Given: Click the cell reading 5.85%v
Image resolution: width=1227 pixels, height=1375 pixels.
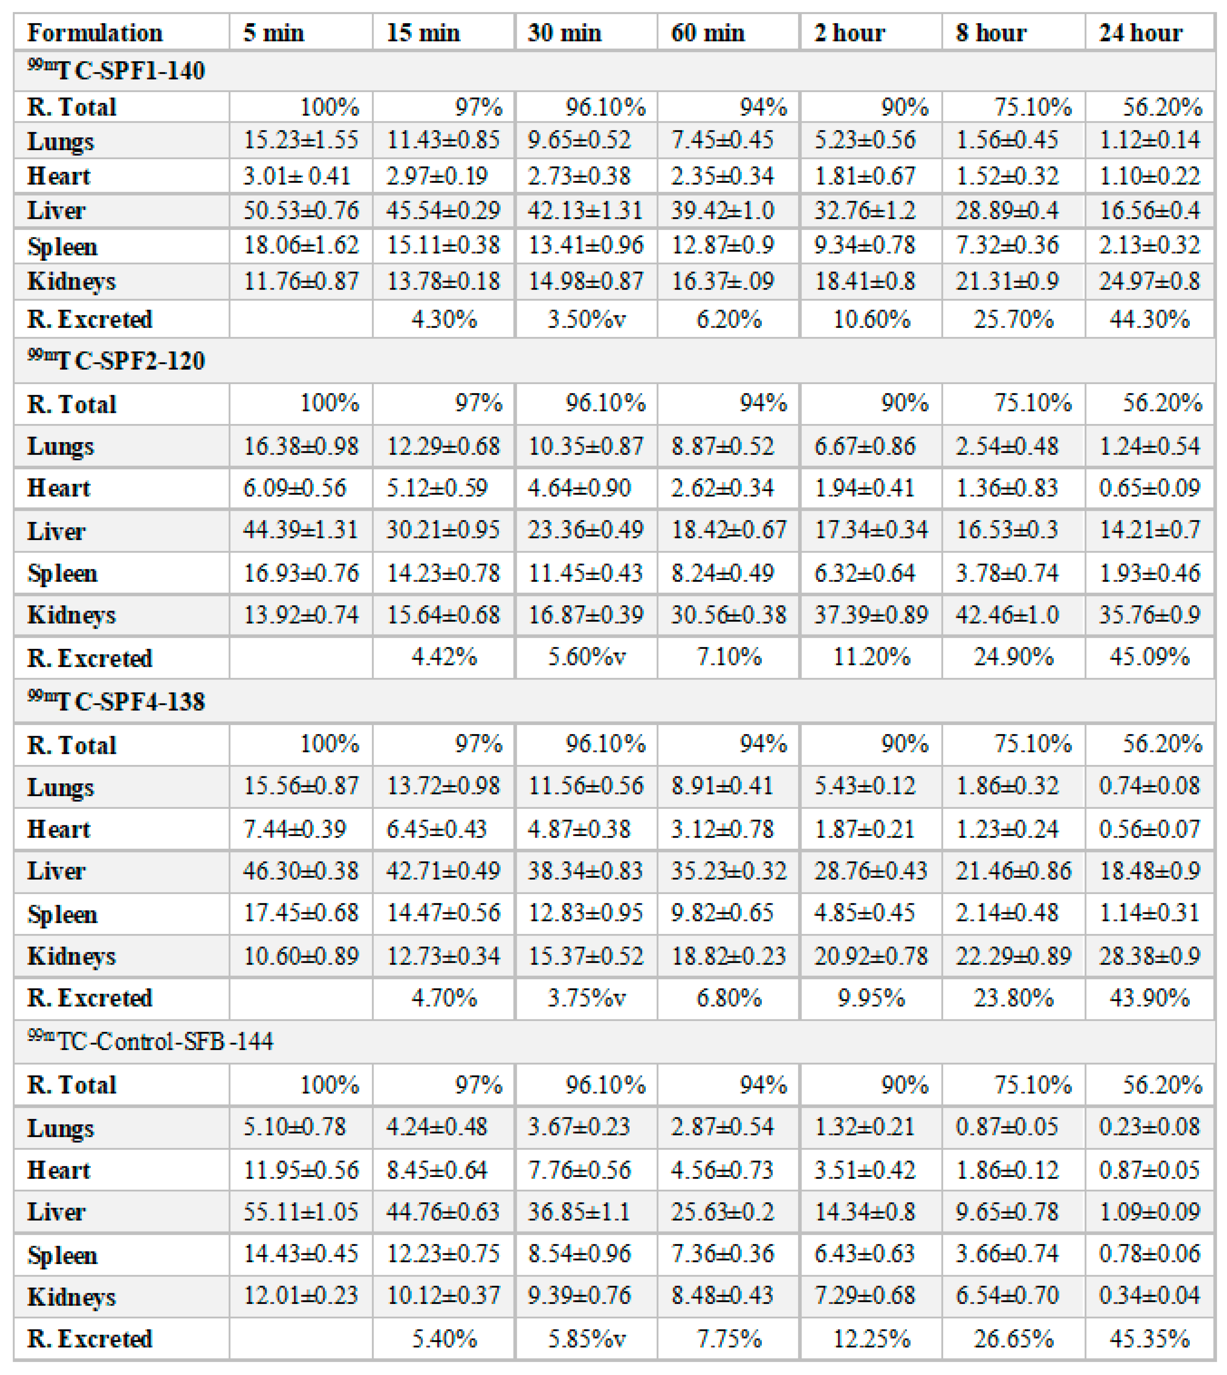Looking at the screenshot, I should click(x=587, y=1338).
